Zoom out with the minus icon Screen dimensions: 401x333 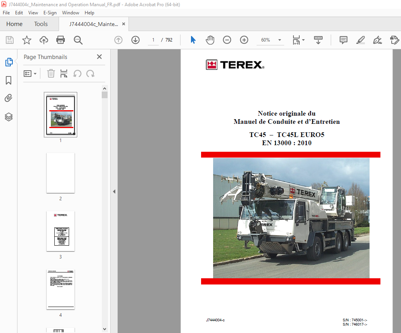coord(227,40)
